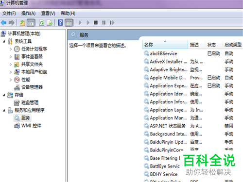243x182 pixels.
Task: Expand the 任务计划程序 node arrow
Action: click(x=11, y=49)
